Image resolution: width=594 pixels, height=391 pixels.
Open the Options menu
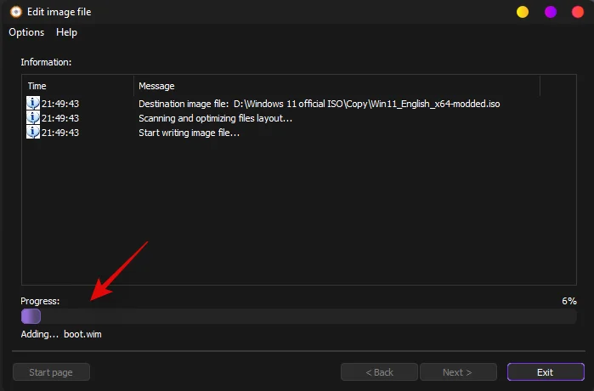[26, 32]
